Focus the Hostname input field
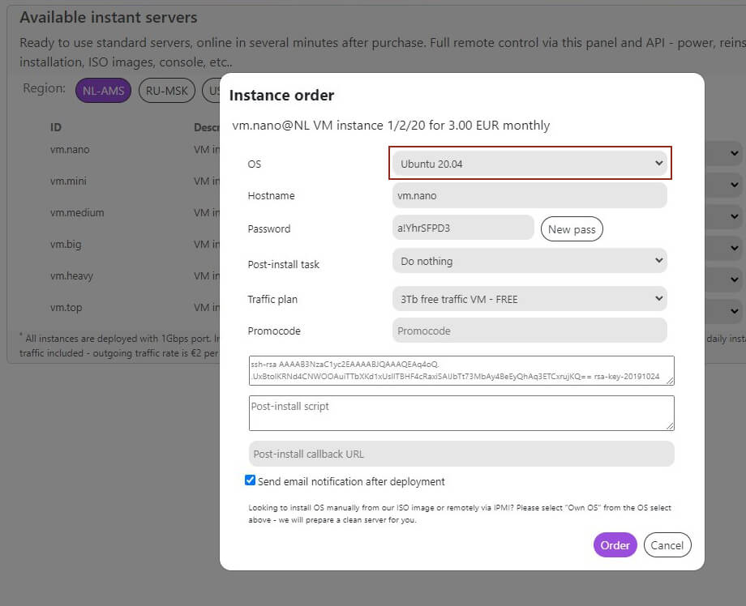Viewport: 746px width, 606px height. coord(530,195)
